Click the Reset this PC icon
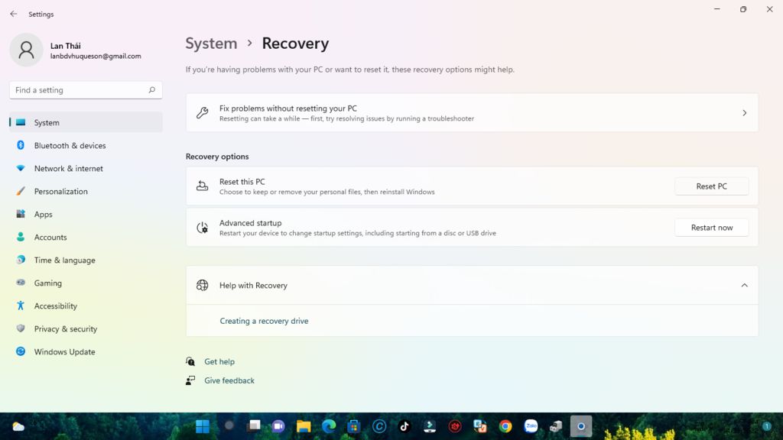Screen dimensions: 783x440 (x=202, y=186)
